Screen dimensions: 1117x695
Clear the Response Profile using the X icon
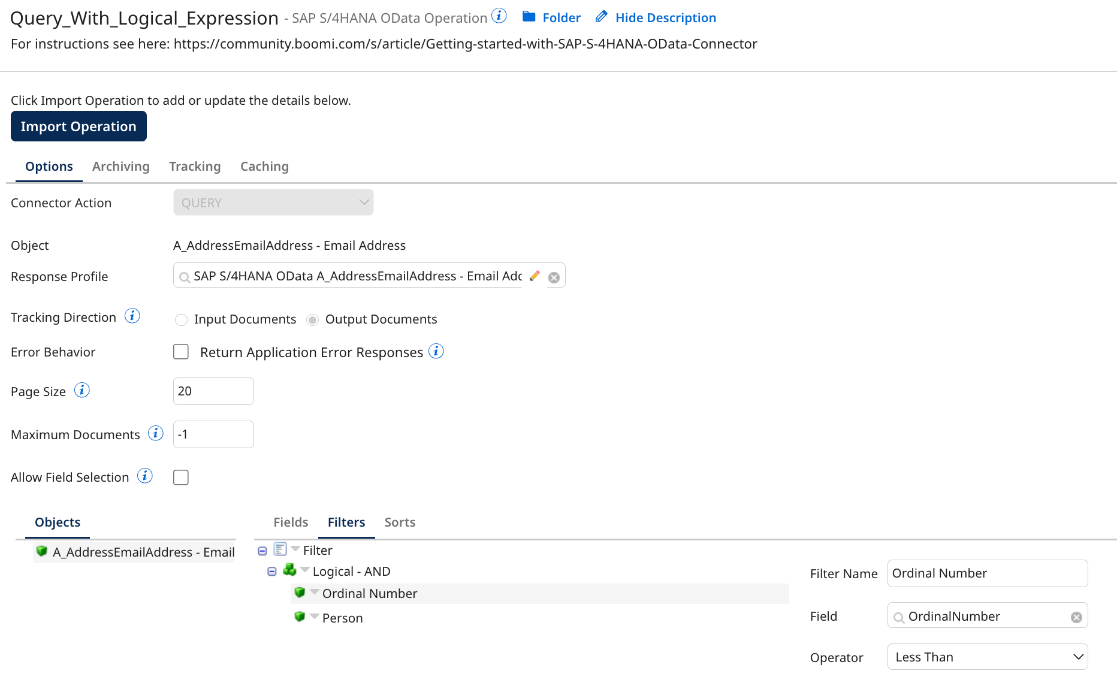coord(554,276)
